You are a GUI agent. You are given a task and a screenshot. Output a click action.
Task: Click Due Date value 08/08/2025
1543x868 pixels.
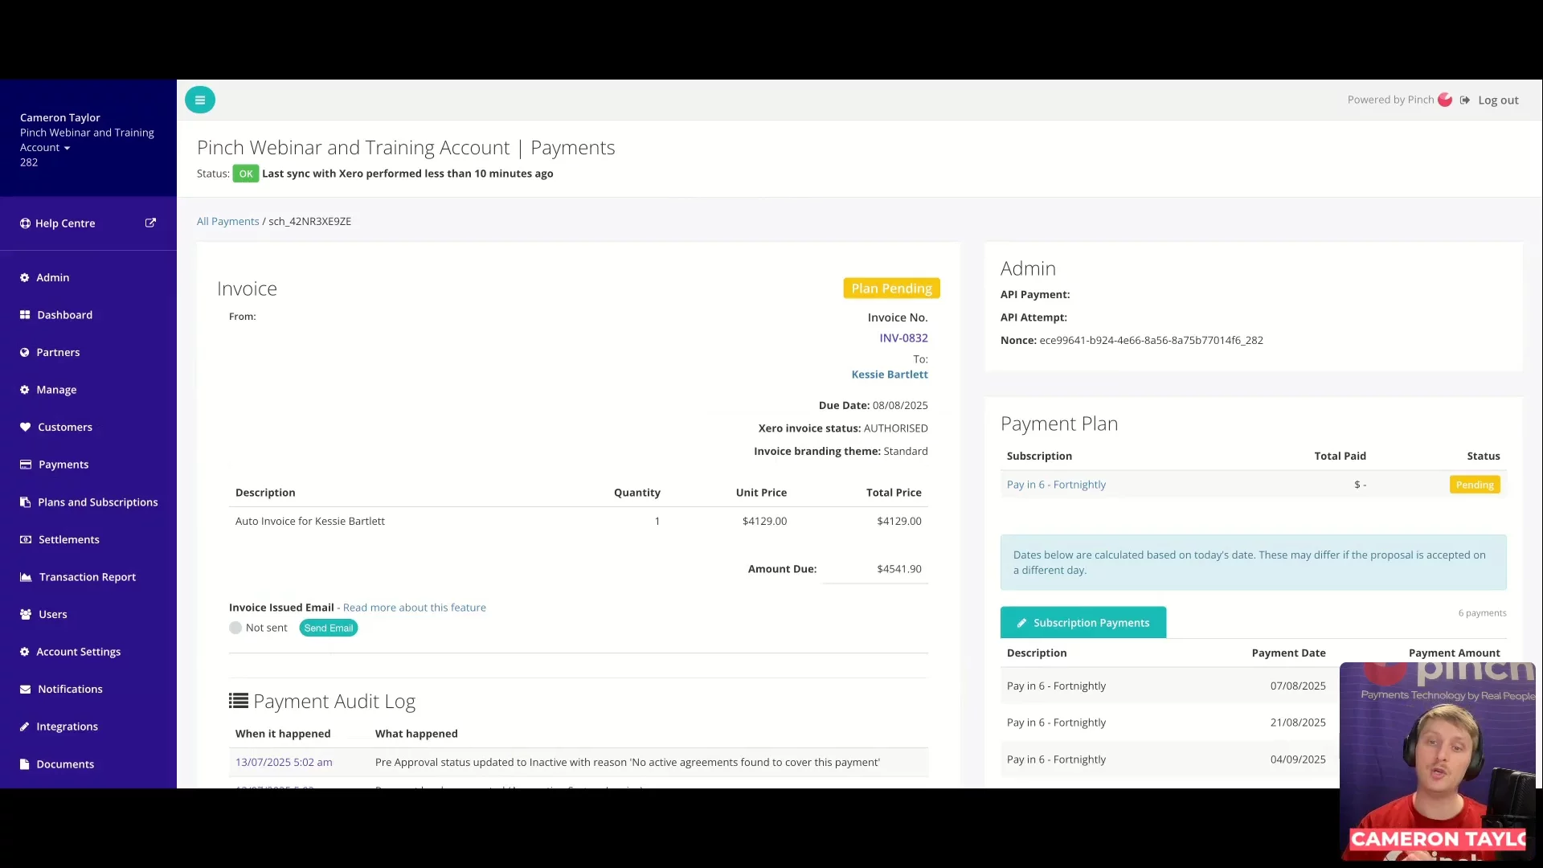click(900, 405)
